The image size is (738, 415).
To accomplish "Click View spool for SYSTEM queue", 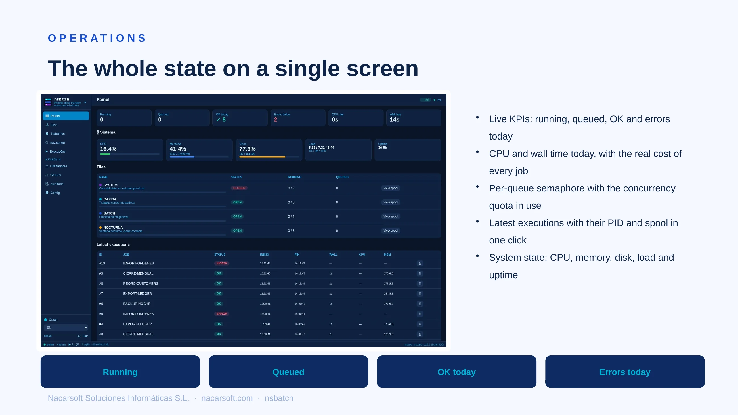I will point(391,188).
